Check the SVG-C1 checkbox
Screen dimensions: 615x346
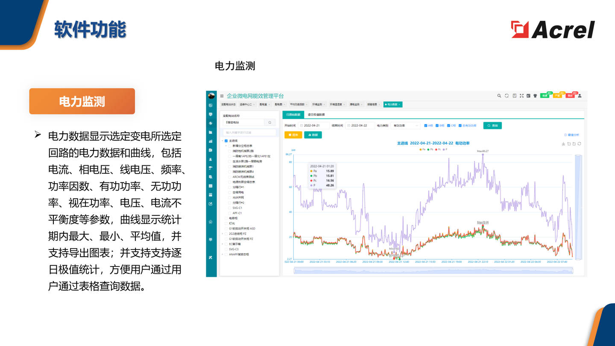coord(230,208)
